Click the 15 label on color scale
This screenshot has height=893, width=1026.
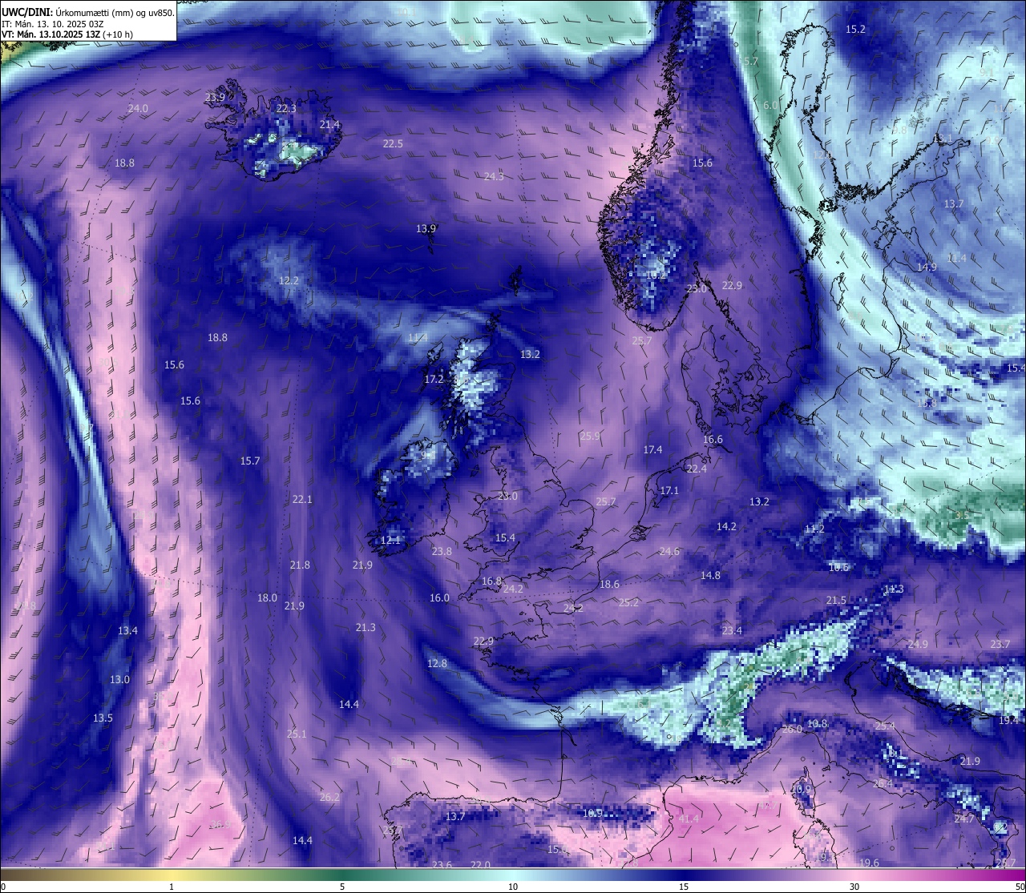tap(684, 887)
